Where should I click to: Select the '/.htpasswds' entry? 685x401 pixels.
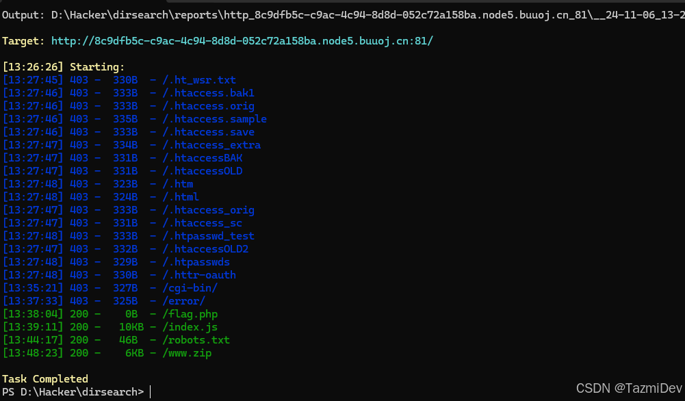coord(196,261)
